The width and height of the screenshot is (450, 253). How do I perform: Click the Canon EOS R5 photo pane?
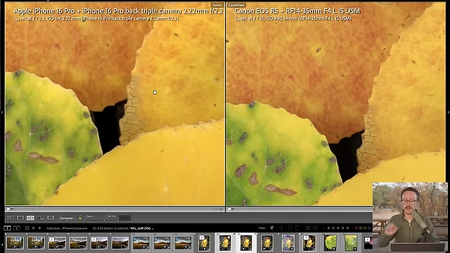click(x=336, y=103)
